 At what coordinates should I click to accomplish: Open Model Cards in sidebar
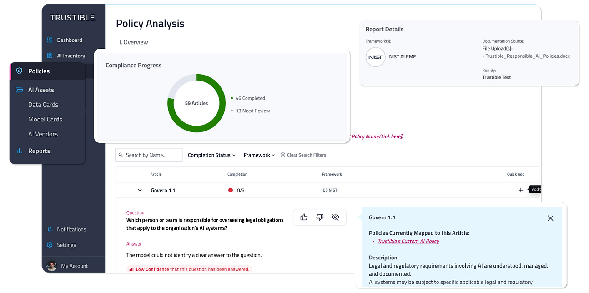[45, 119]
